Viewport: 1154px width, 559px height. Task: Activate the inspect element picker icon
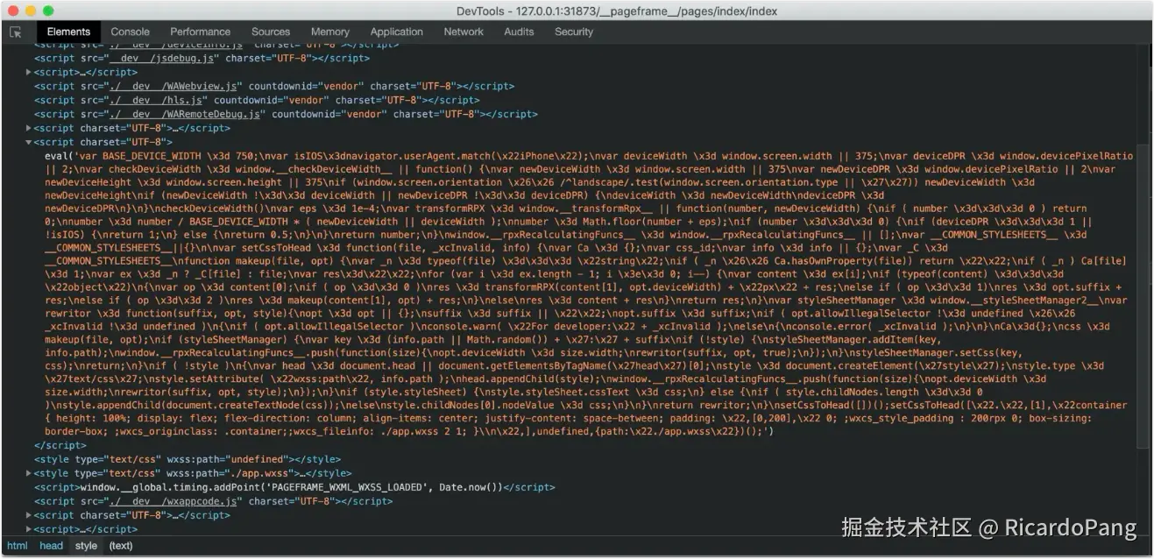16,32
